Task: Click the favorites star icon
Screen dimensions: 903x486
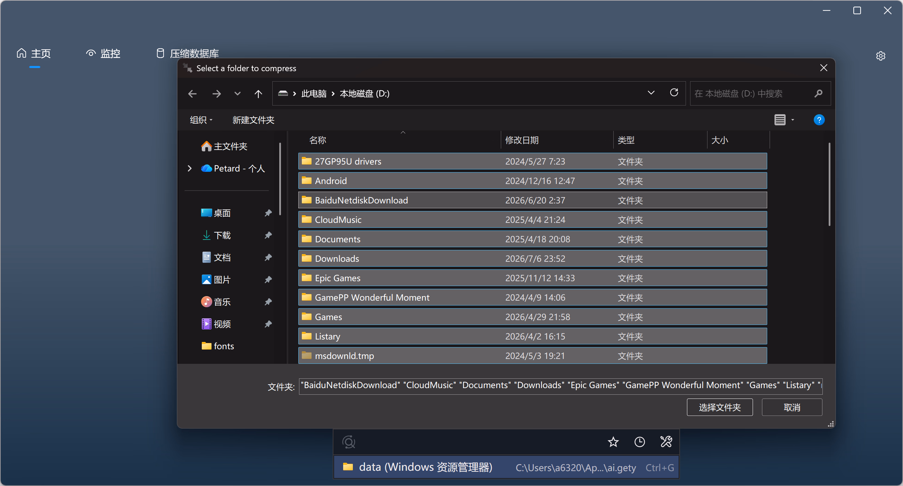Action: pos(613,442)
